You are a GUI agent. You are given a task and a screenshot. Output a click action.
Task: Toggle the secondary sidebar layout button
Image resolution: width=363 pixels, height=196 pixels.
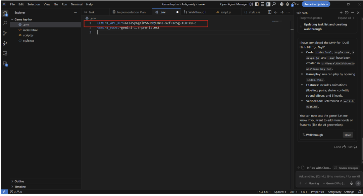[x=268, y=4]
